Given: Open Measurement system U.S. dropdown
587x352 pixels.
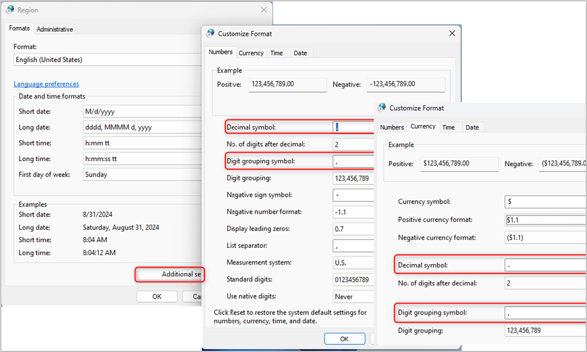Looking at the screenshot, I should [353, 263].
